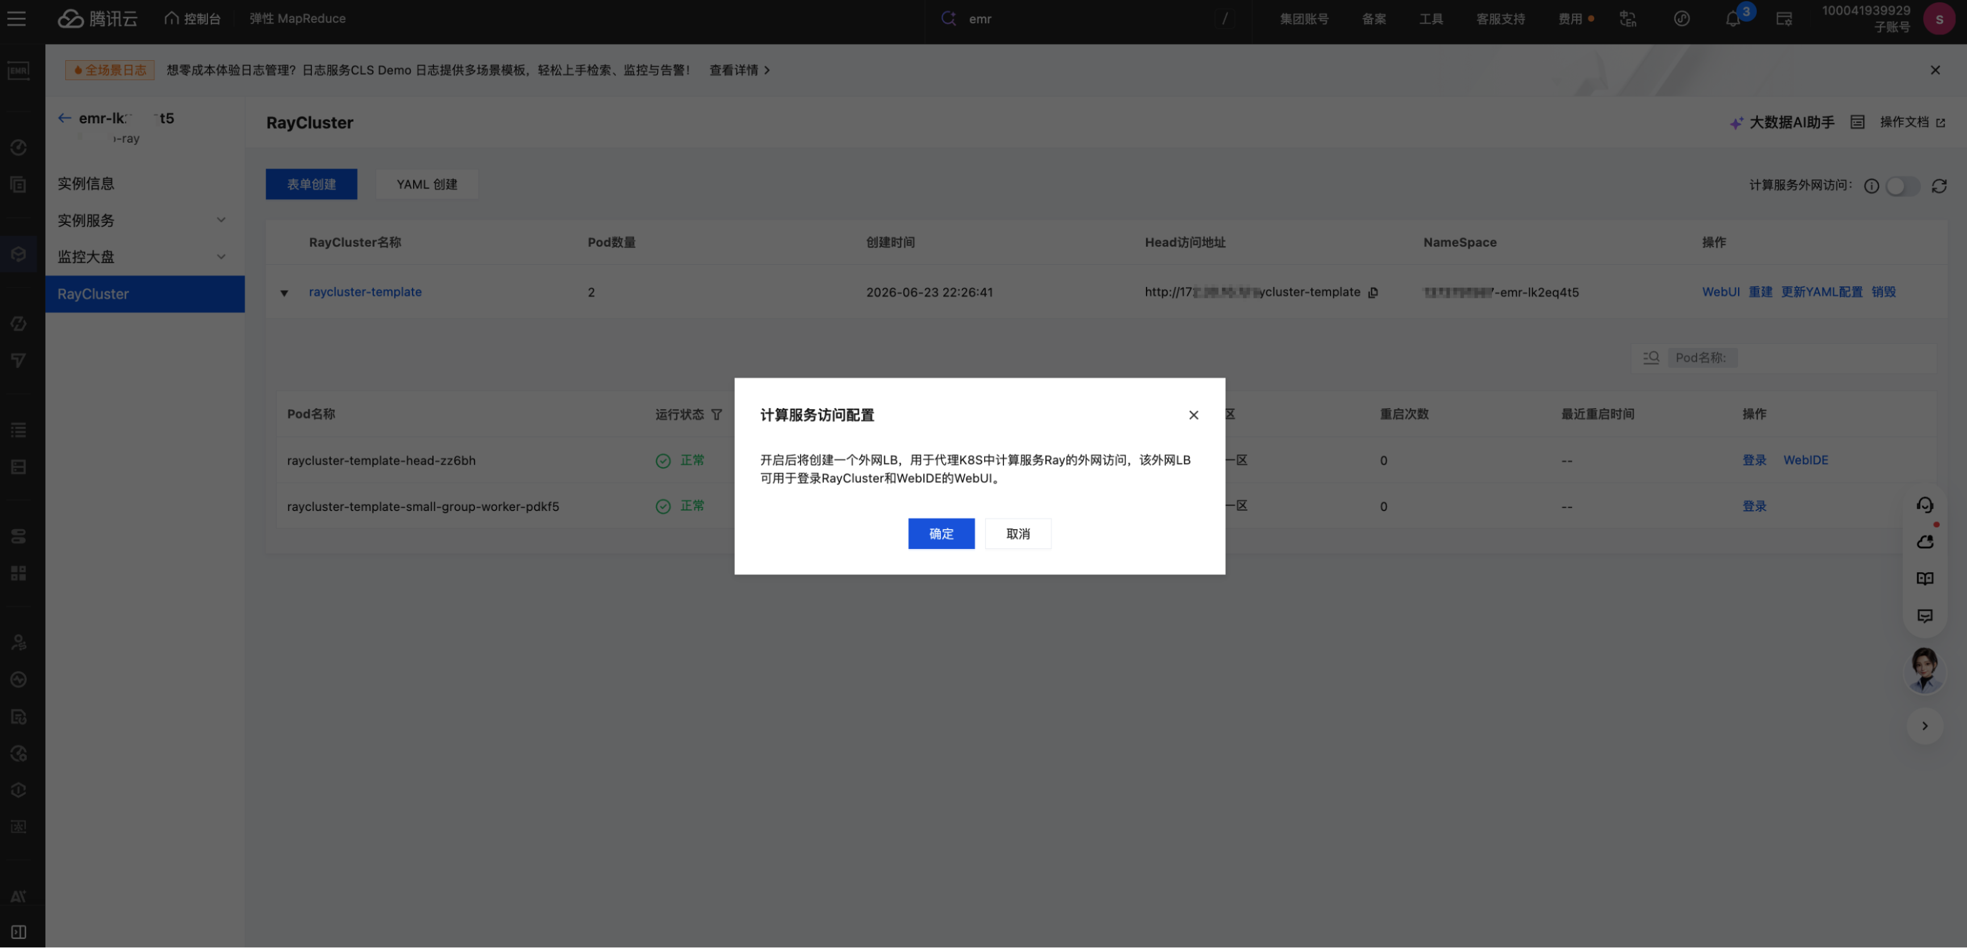Open the circular icon next to the notification bell
The image size is (1967, 948).
tap(1681, 18)
